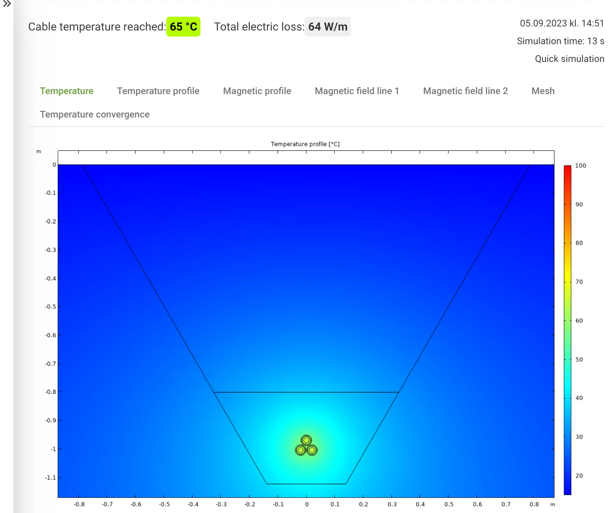Go to the Temperature convergence tab
Viewport: 612px width, 513px height.
click(x=95, y=115)
